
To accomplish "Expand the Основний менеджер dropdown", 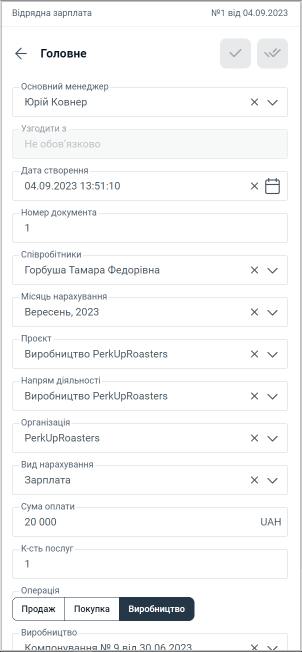I will [272, 102].
